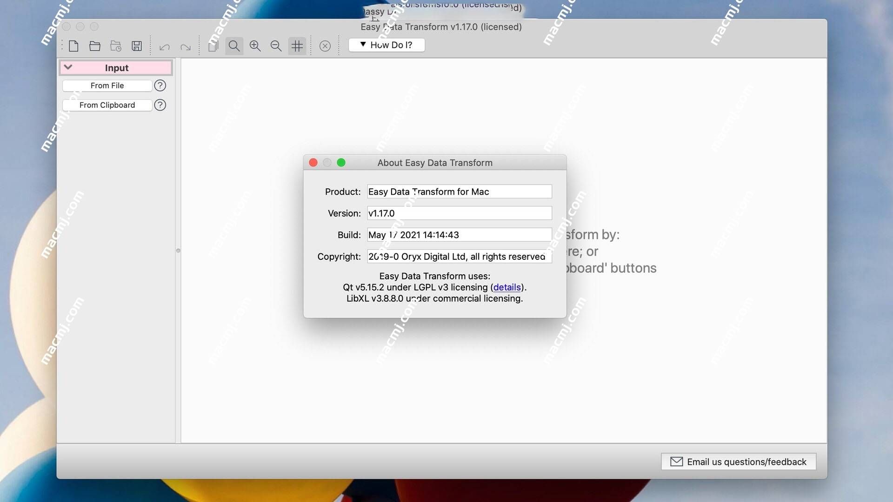Image resolution: width=893 pixels, height=502 pixels.
Task: Click the Open Folder icon
Action: (x=94, y=46)
